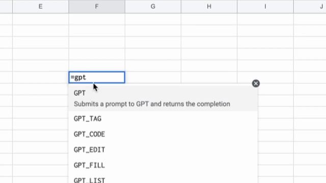This screenshot has height=183, width=326.
Task: Click the first-row cell under column I
Action: (x=265, y=19)
